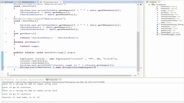Click the first 'enter in go to continue' console line
184x103 pixels.
16,87
